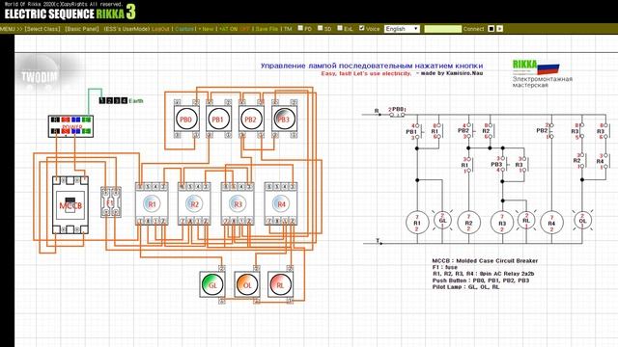Click the Earth terminal strip

coord(113,100)
